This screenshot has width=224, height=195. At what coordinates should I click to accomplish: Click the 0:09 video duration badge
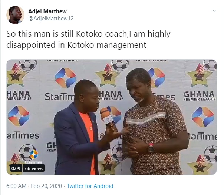tap(16, 168)
